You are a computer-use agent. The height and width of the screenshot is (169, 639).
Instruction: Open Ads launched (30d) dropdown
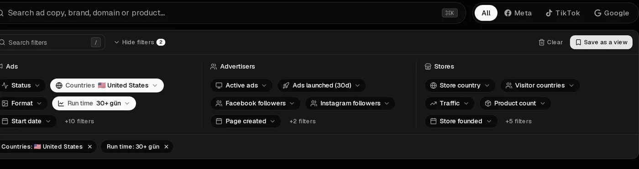(322, 85)
